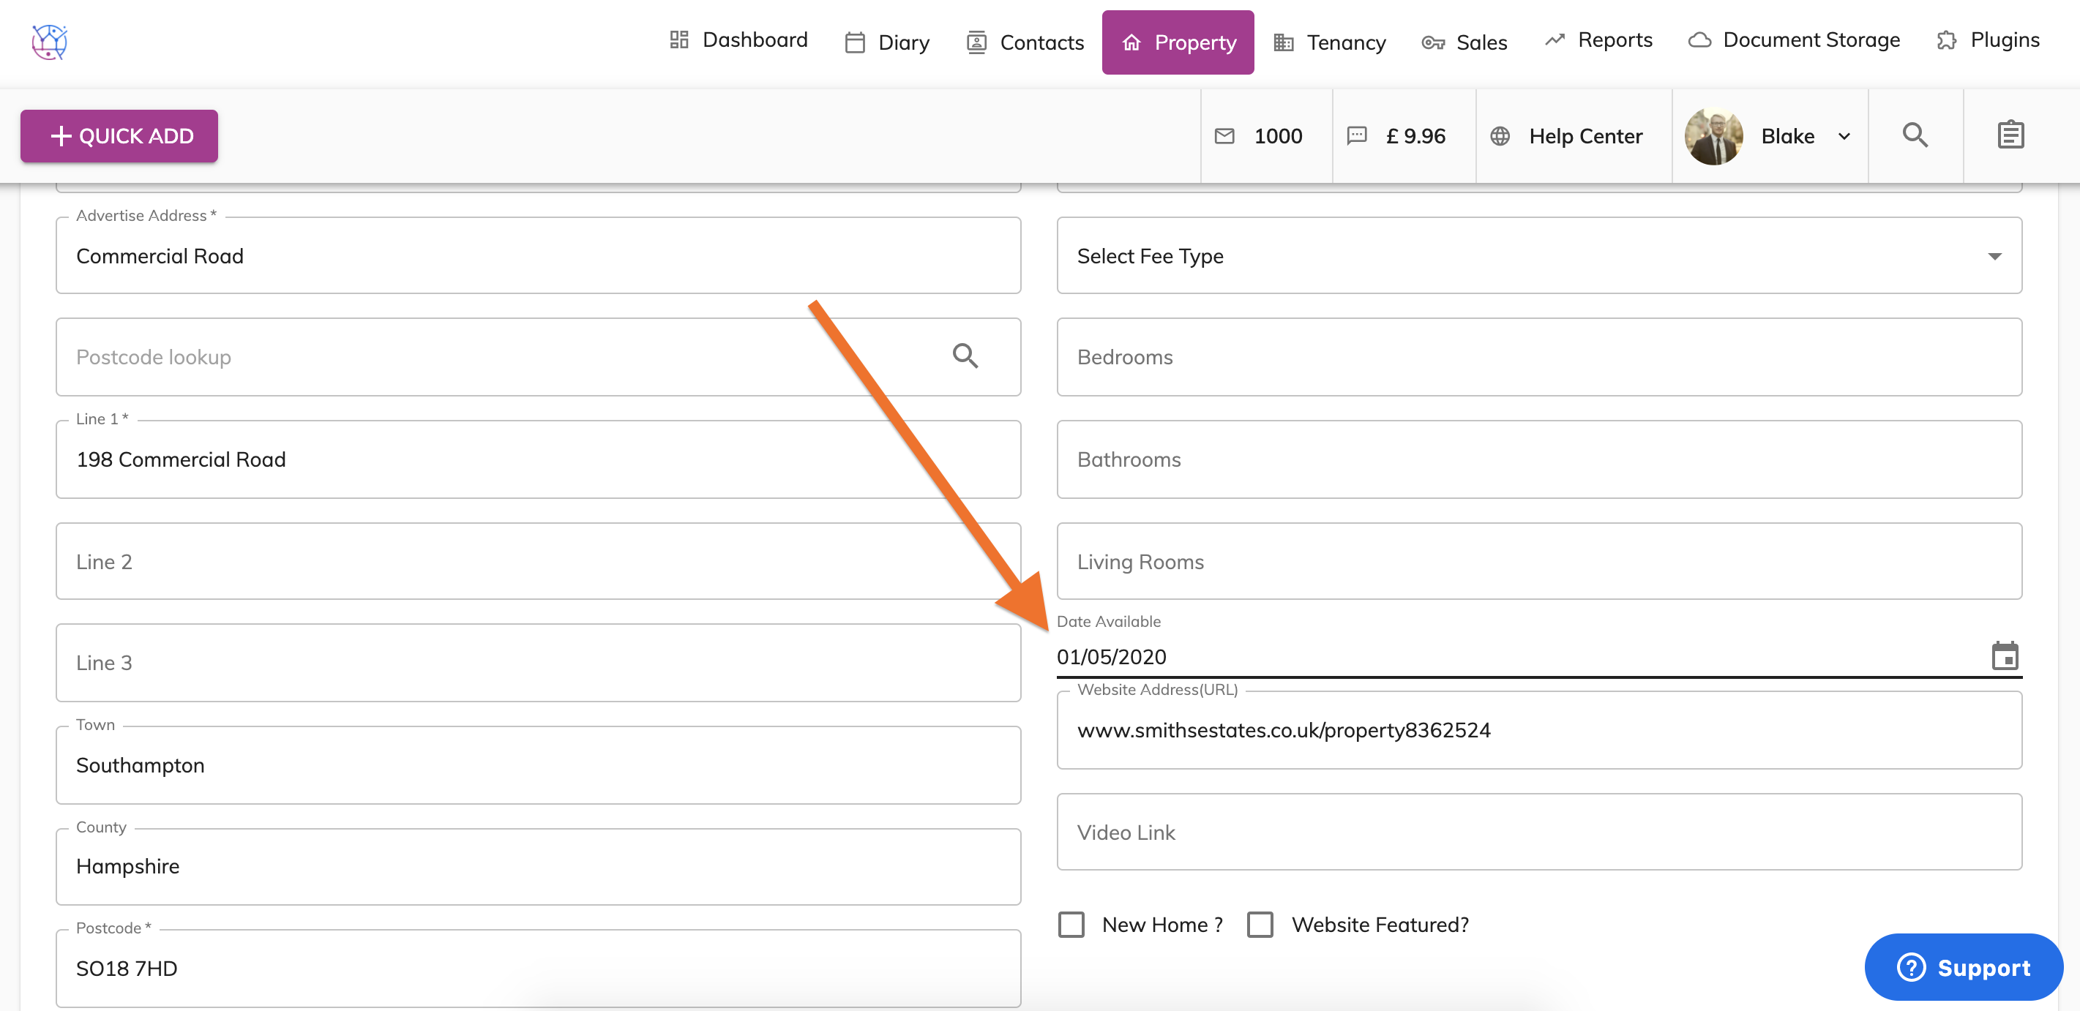Viewport: 2080px width, 1011px height.
Task: Enable the Website Featured checkbox
Action: [x=1260, y=924]
